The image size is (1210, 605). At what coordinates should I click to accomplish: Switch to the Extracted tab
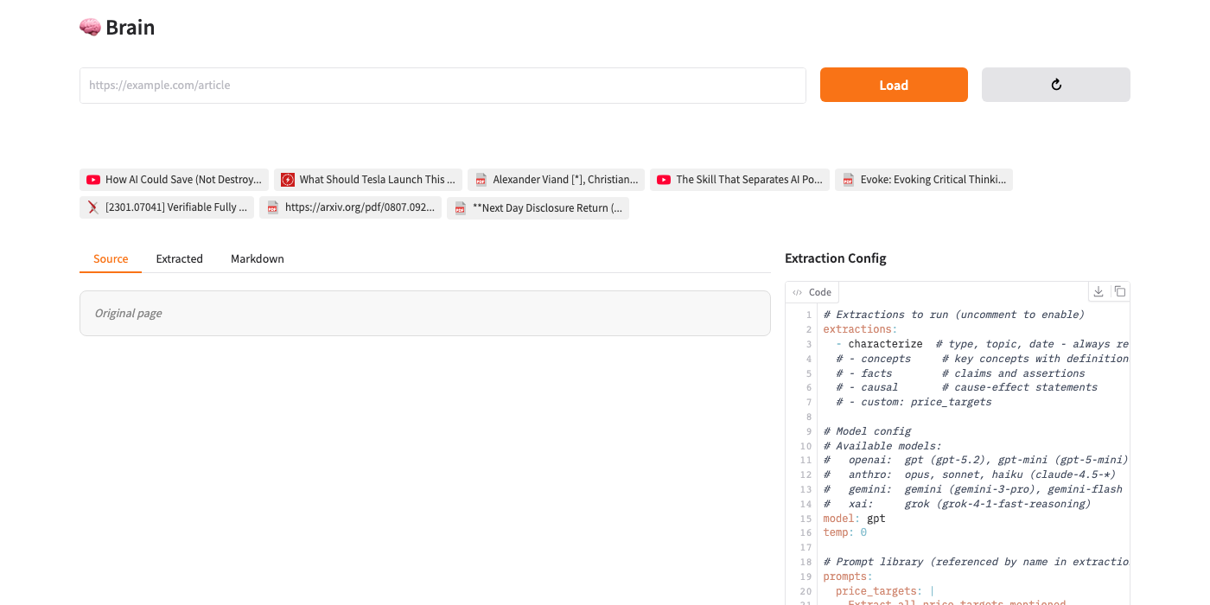[179, 258]
